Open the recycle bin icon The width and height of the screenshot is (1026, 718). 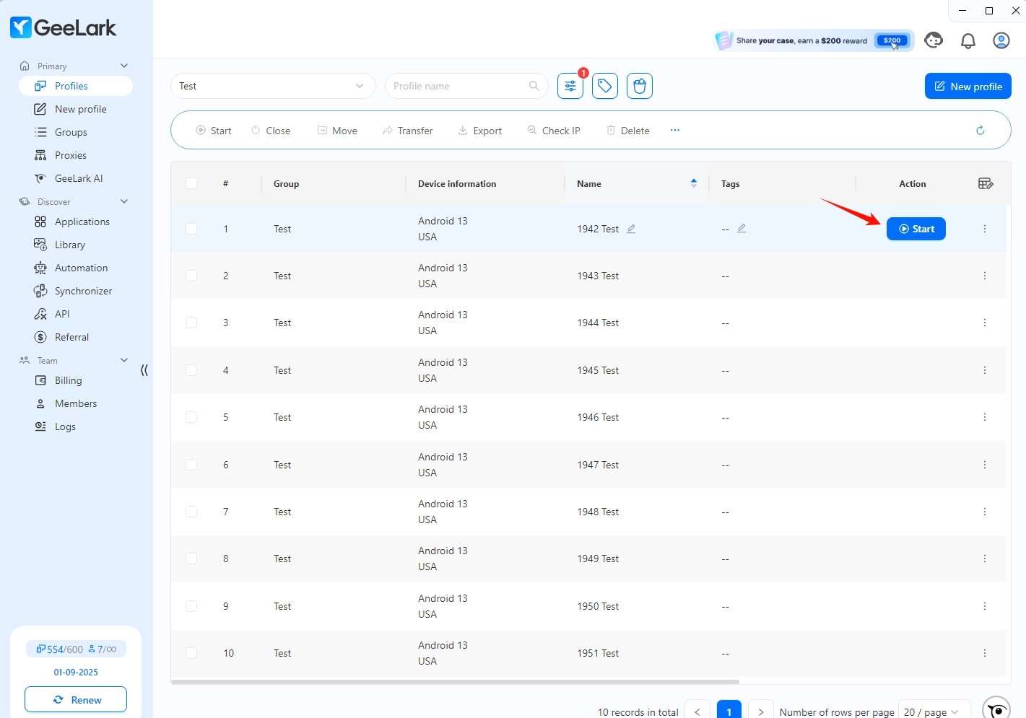tap(639, 86)
